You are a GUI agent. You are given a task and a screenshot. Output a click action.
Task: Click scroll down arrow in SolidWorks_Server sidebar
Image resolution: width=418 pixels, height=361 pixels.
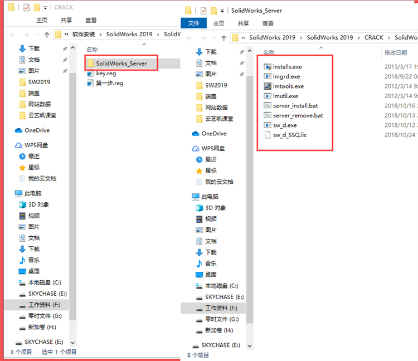(250, 346)
